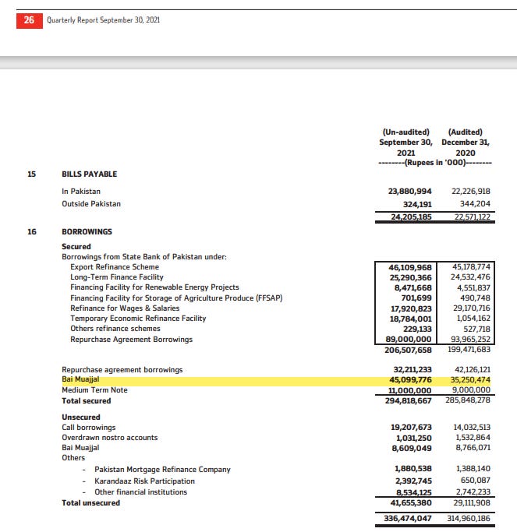Click the (Un-audited) September 30, 2021 column header
This screenshot has width=517, height=532.
(406, 143)
